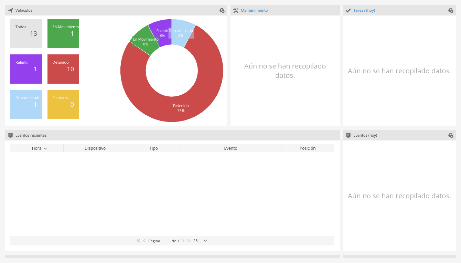Open the Mantenimiento link

click(254, 10)
